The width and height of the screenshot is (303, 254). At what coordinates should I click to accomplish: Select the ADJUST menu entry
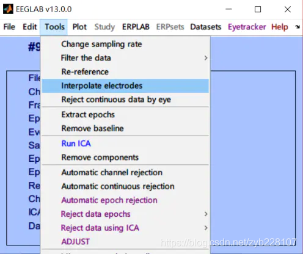coord(125,242)
